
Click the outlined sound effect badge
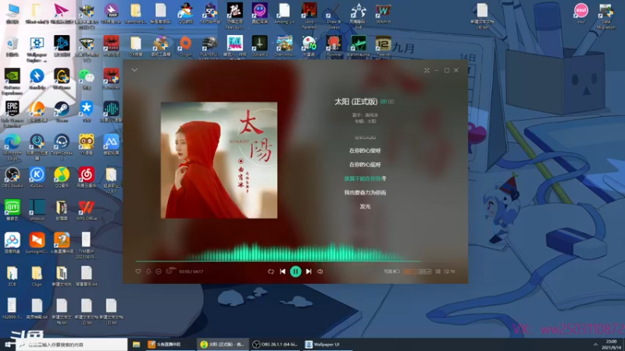(424, 271)
